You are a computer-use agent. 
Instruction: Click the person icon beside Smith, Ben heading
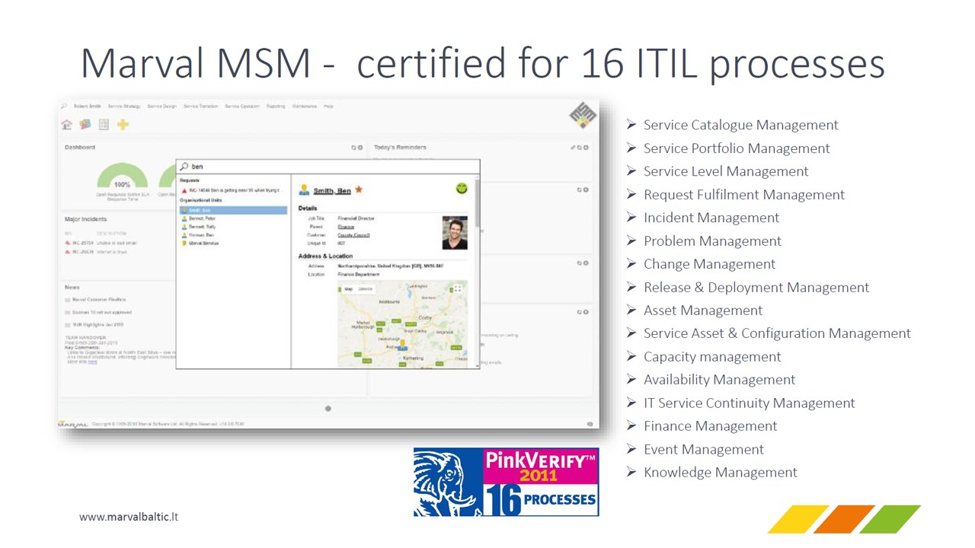[304, 190]
